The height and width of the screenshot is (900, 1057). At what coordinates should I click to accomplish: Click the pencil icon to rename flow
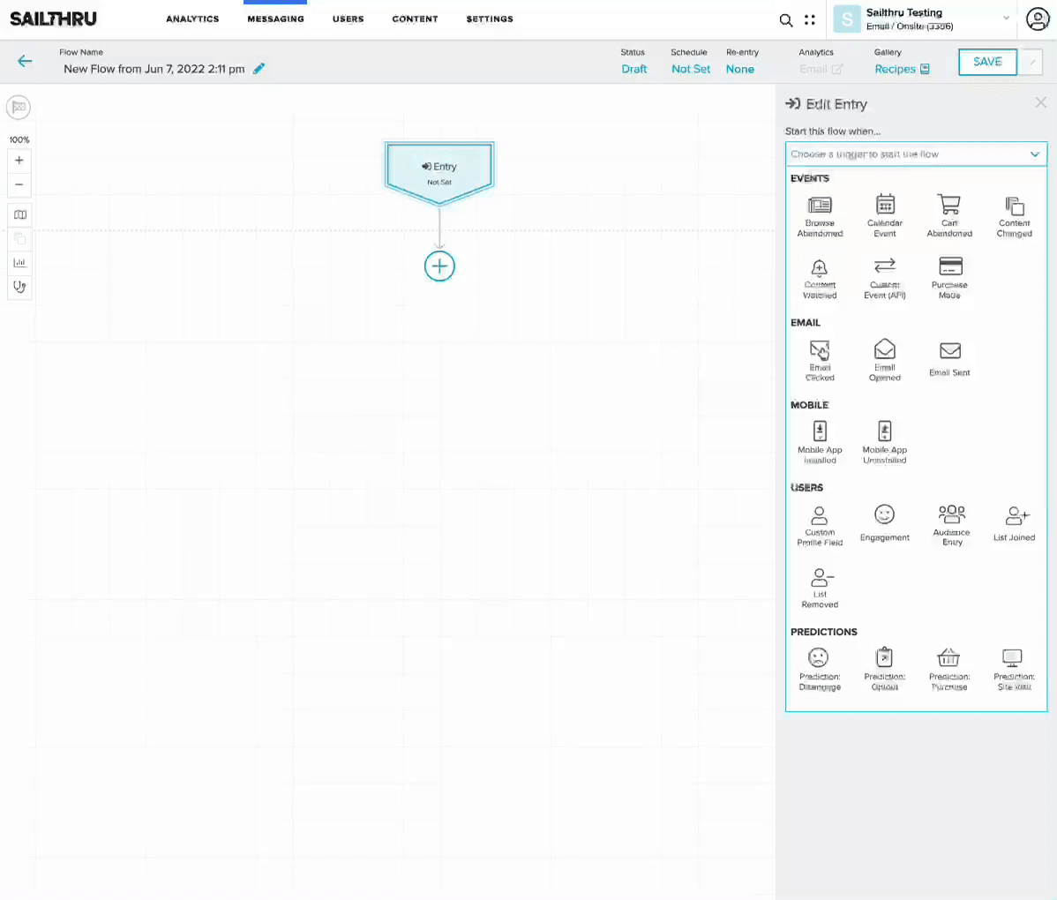pos(259,69)
